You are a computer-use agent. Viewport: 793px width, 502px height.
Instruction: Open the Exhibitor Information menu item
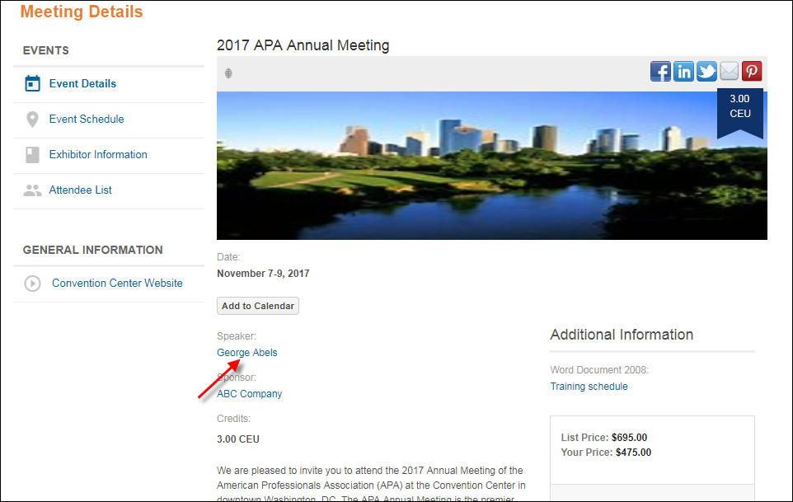(x=98, y=154)
